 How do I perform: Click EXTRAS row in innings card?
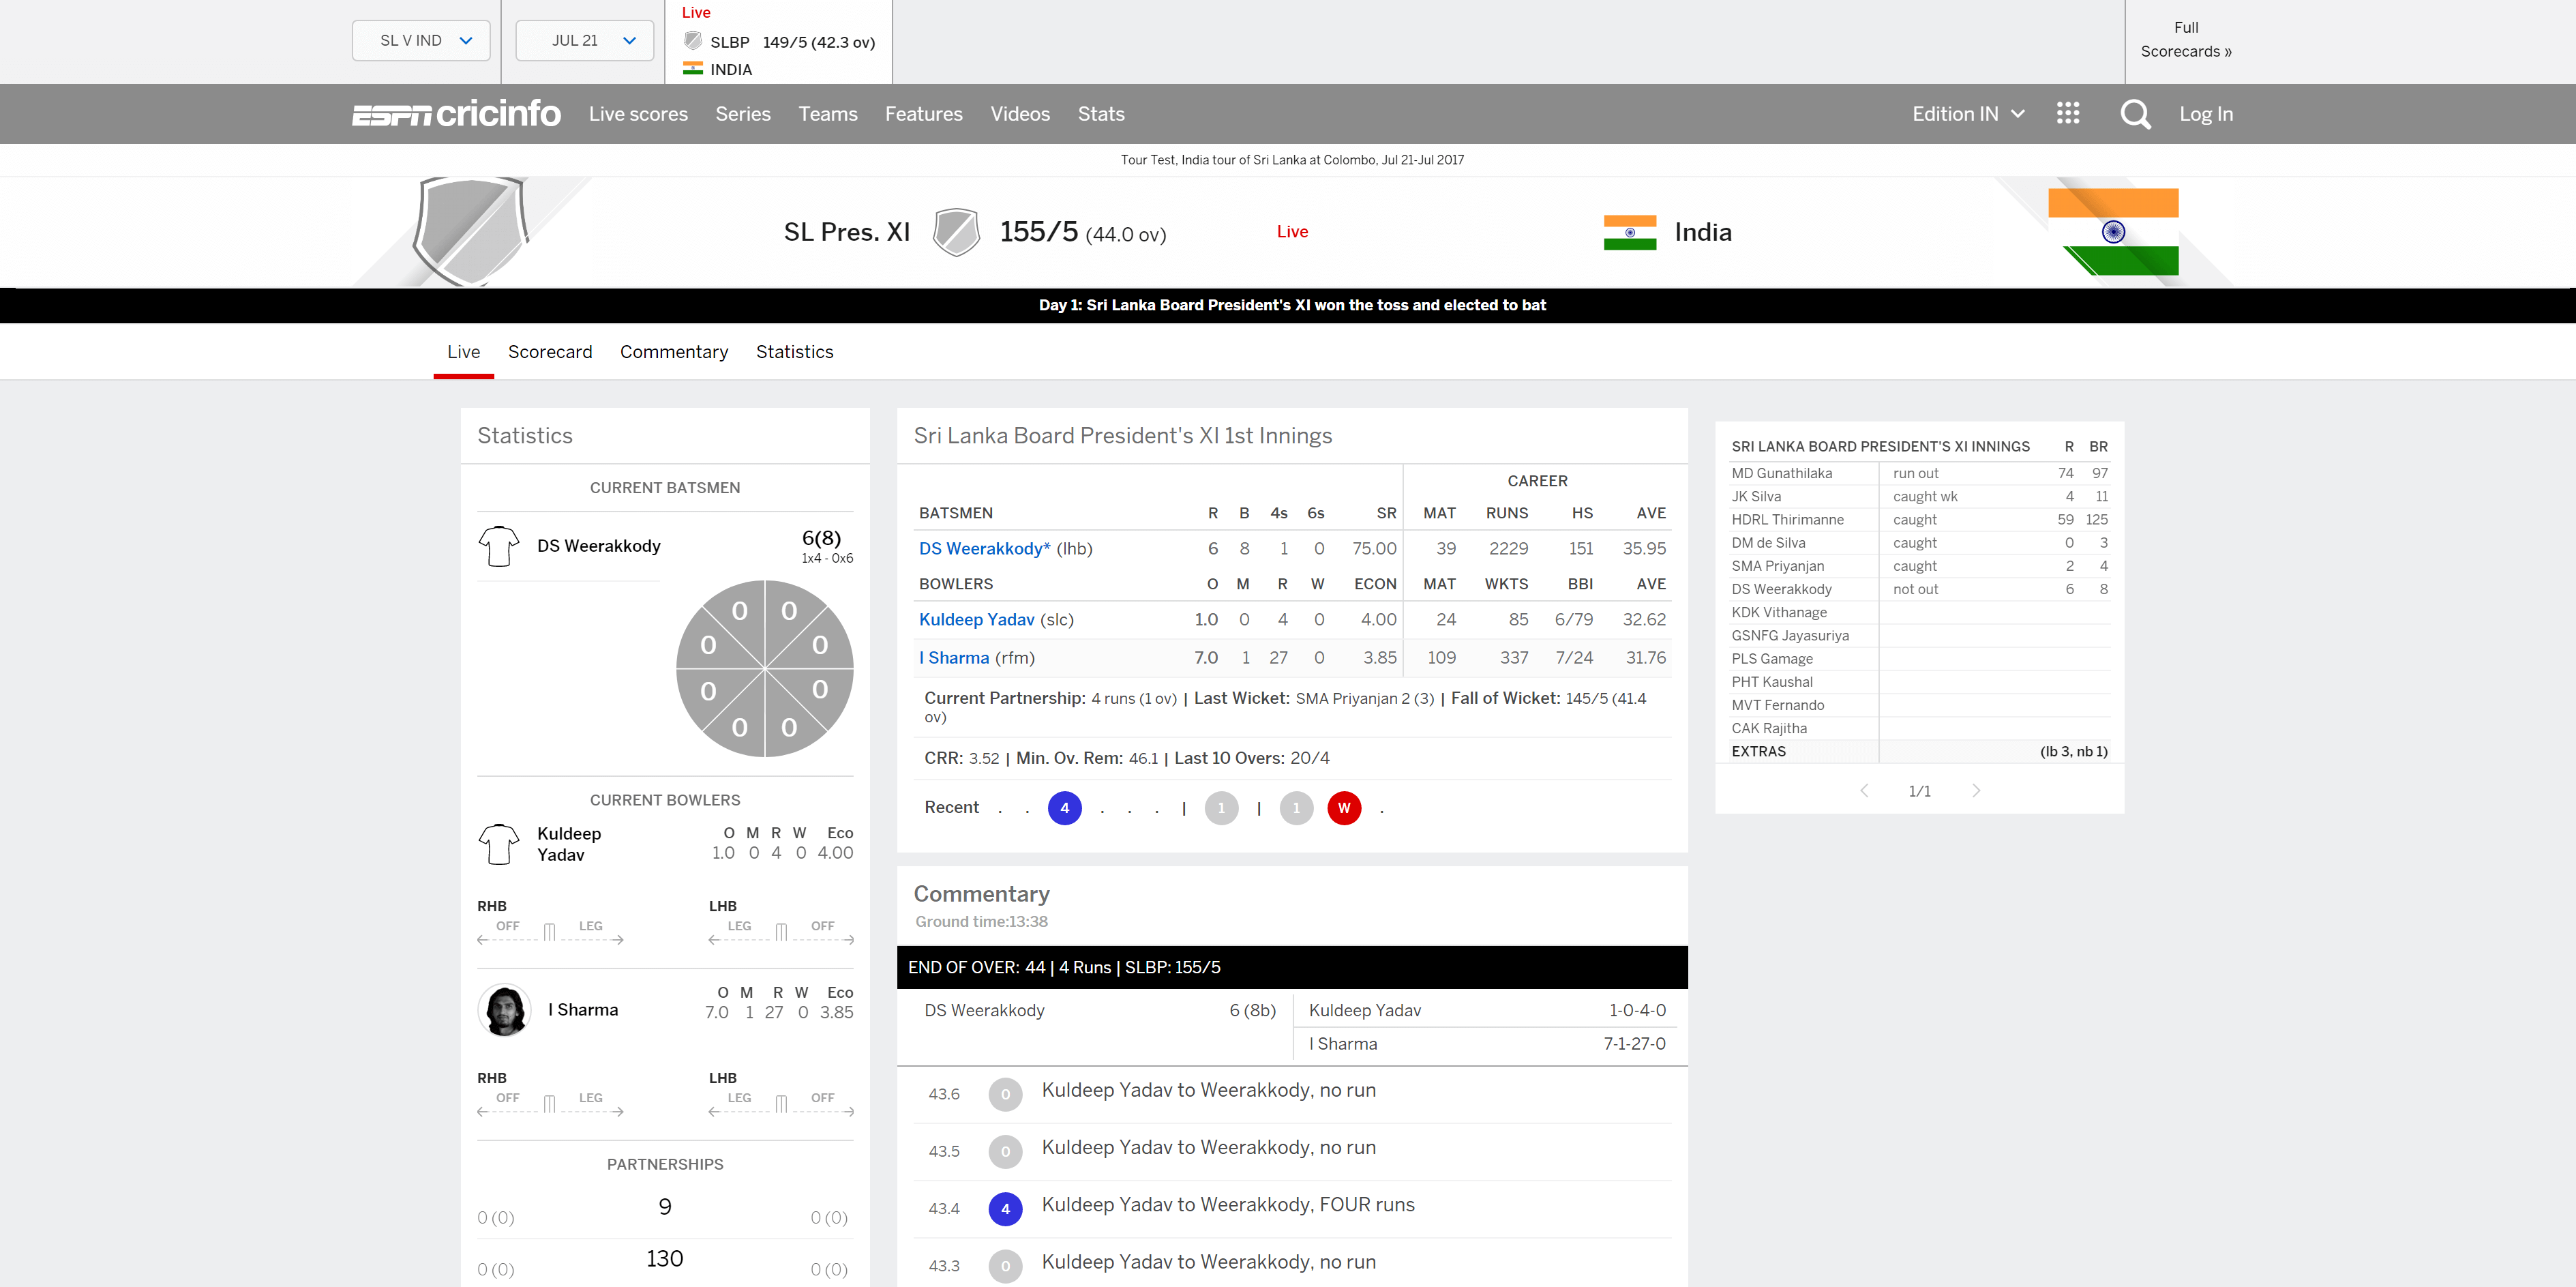1919,752
